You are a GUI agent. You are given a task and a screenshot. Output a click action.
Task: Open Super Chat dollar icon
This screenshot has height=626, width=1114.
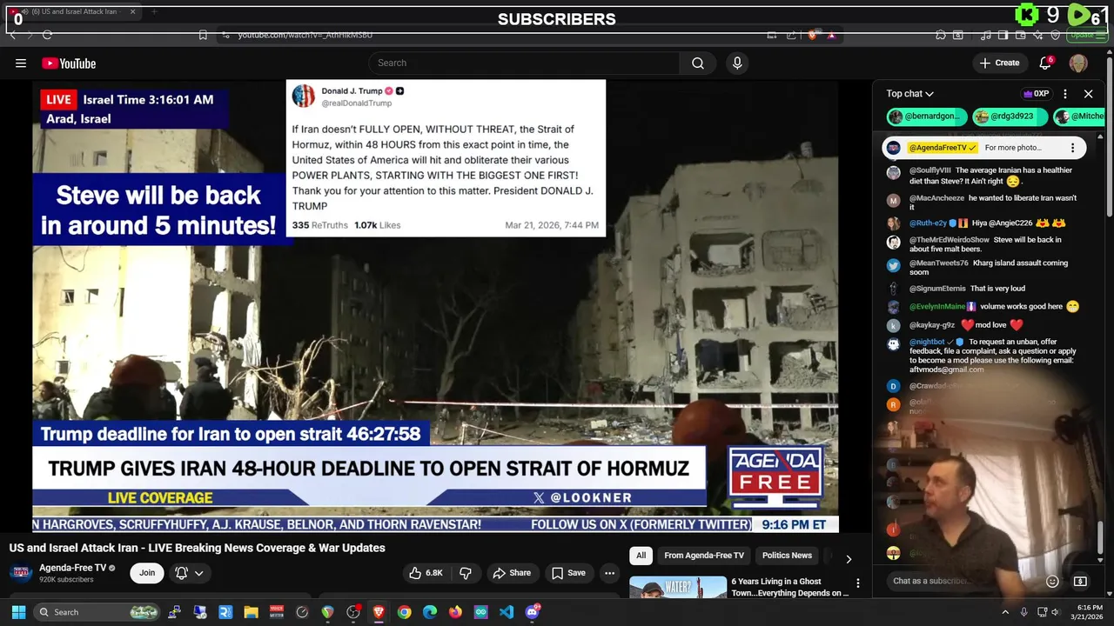(1080, 581)
